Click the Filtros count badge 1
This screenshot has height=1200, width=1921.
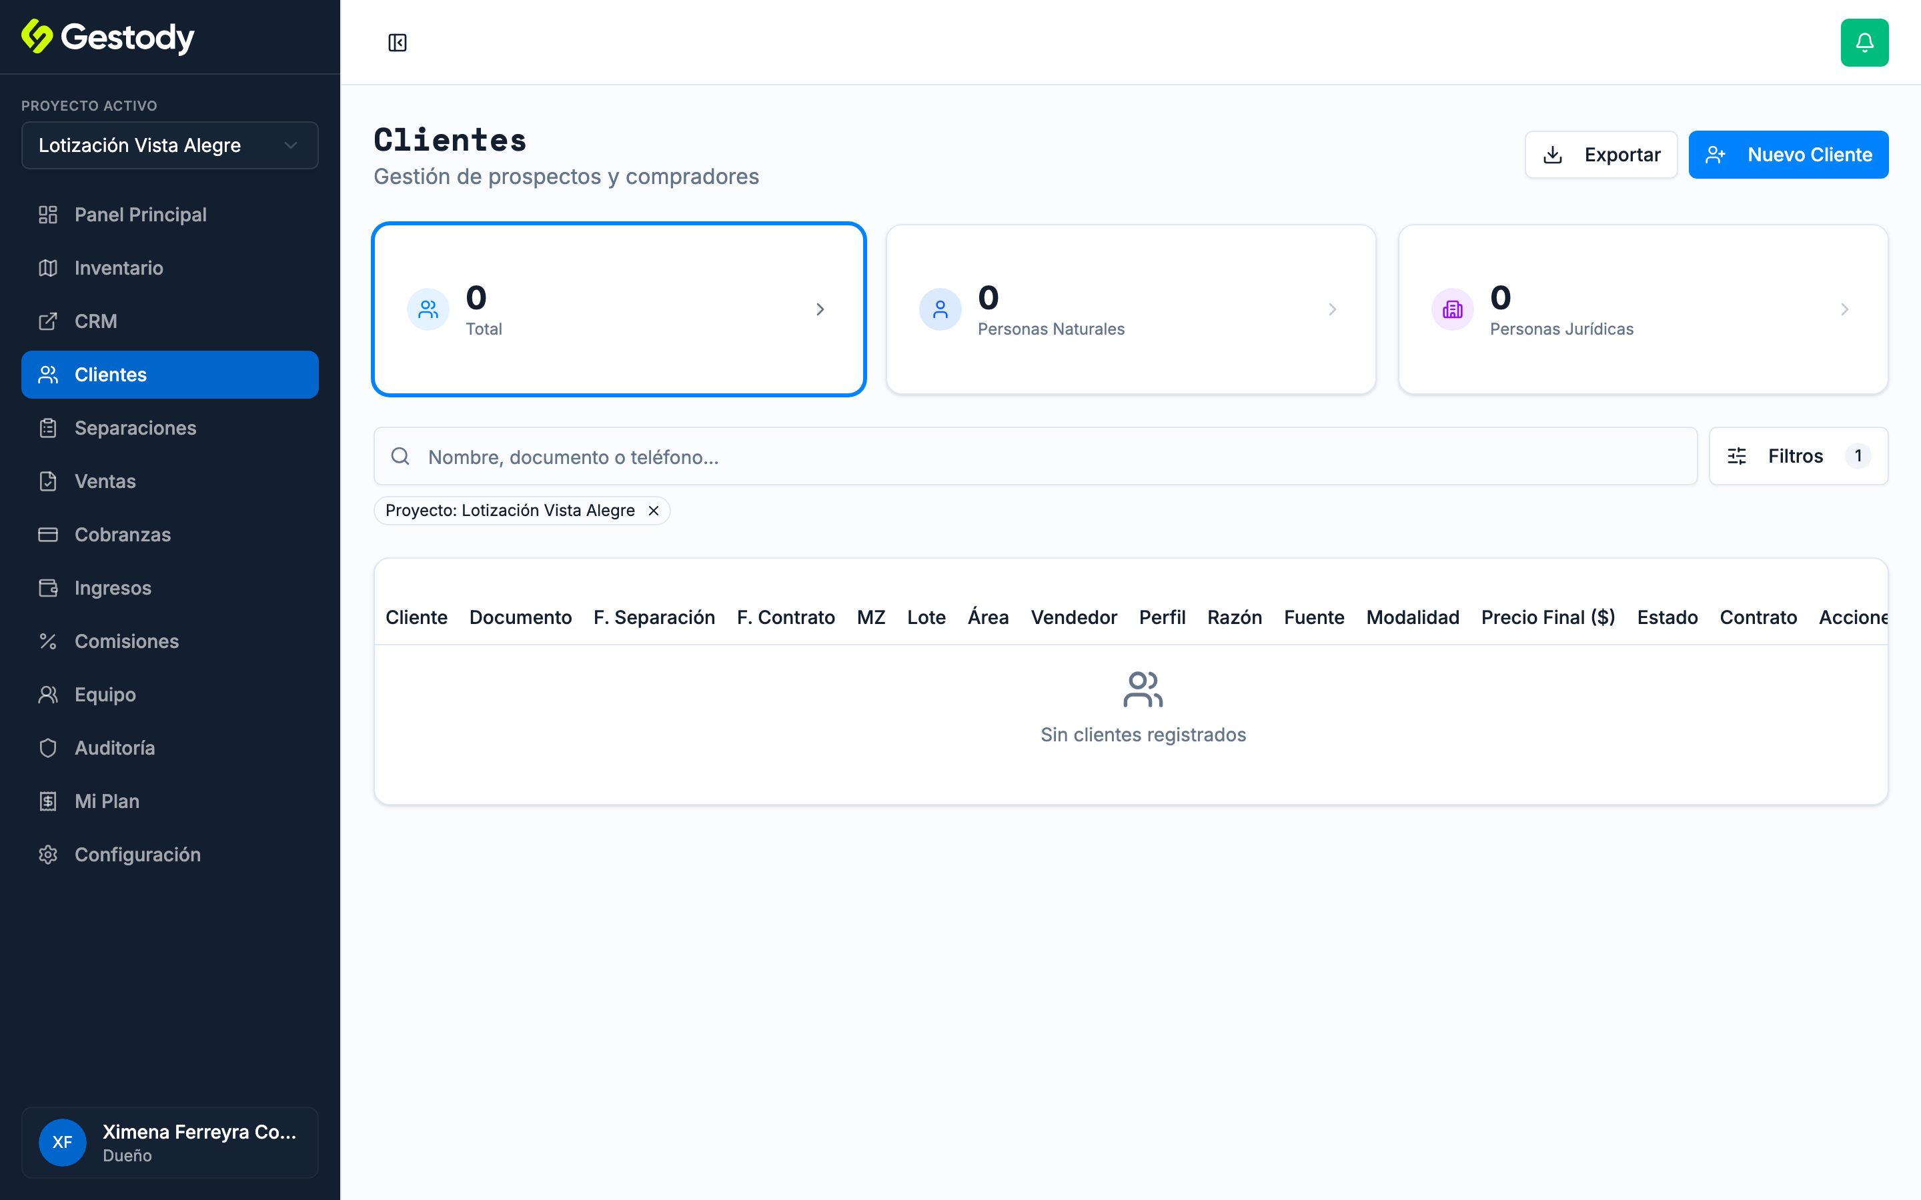click(x=1858, y=457)
